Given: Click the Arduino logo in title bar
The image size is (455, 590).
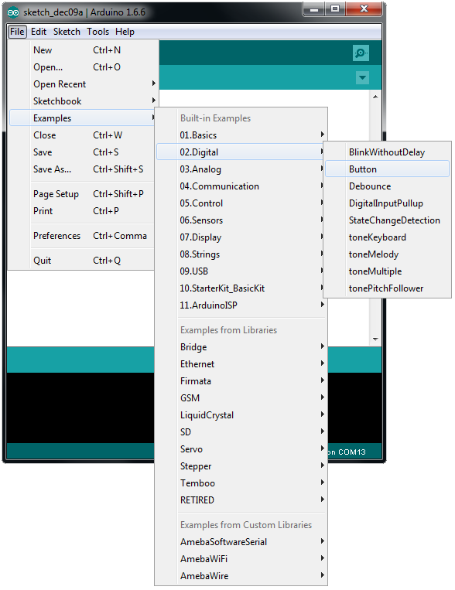Looking at the screenshot, I should click(x=13, y=12).
